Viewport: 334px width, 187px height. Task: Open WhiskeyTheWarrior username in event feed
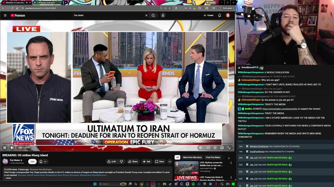click(x=259, y=146)
